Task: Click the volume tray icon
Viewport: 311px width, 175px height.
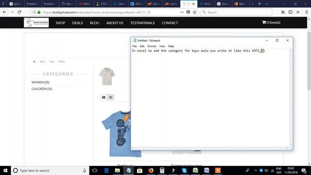Action: point(266,171)
